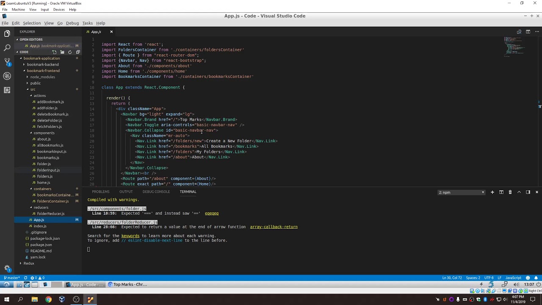Click the JavaScript language mode in status bar
Image resolution: width=542 pixels, height=305 pixels.
point(513,278)
